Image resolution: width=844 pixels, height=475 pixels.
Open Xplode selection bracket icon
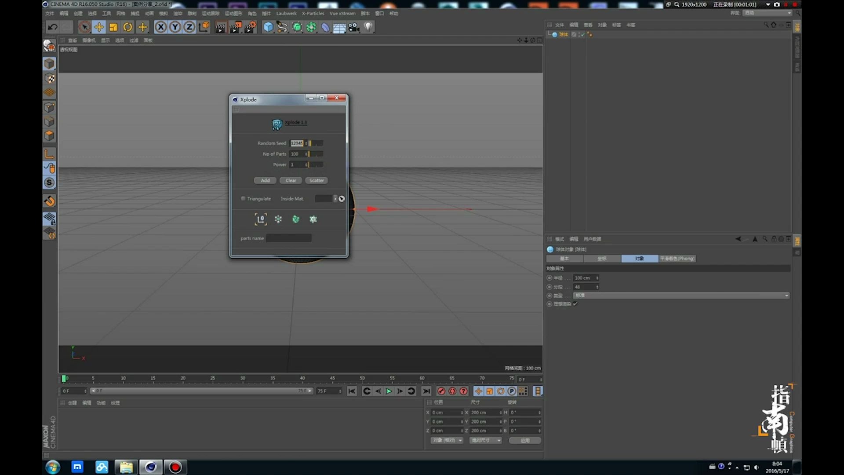(261, 219)
